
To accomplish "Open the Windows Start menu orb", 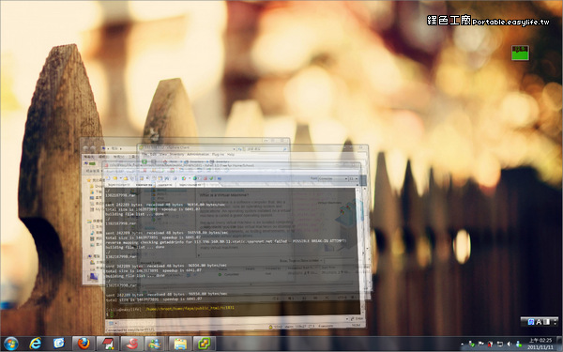I will pos(11,344).
